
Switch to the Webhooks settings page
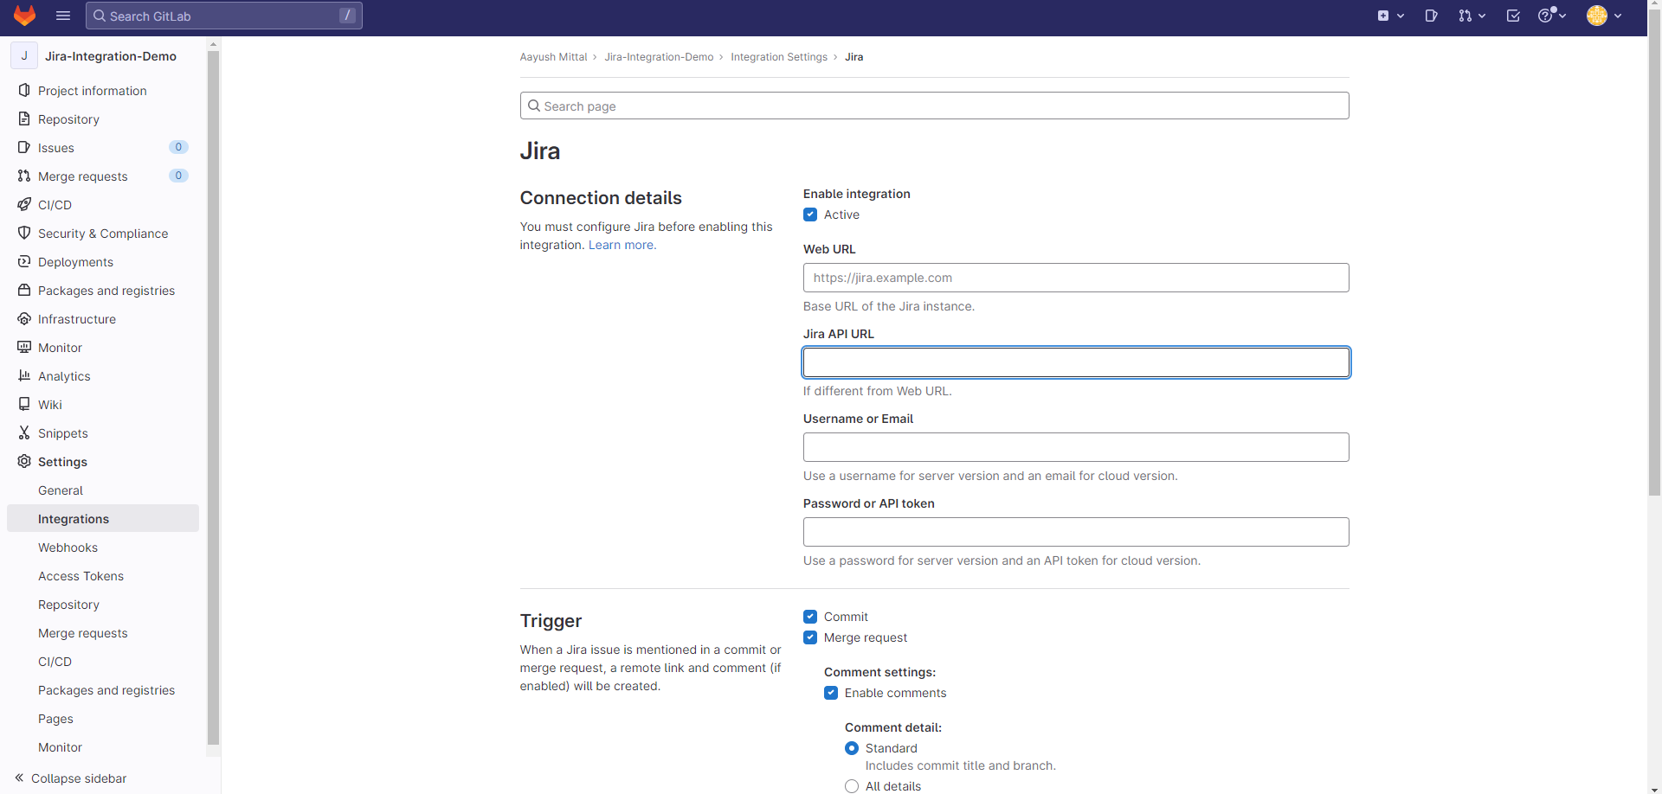tap(68, 547)
